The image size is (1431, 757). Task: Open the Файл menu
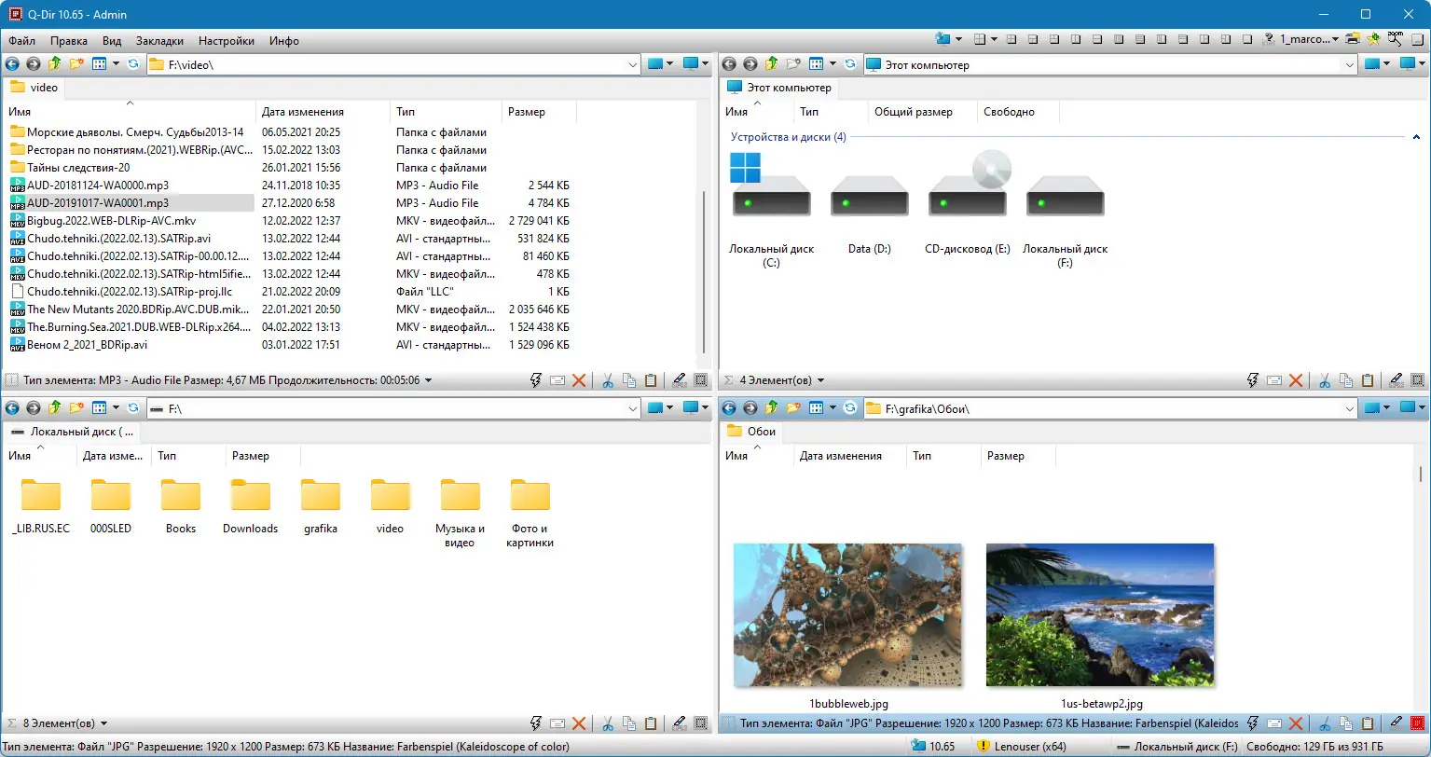coord(22,41)
